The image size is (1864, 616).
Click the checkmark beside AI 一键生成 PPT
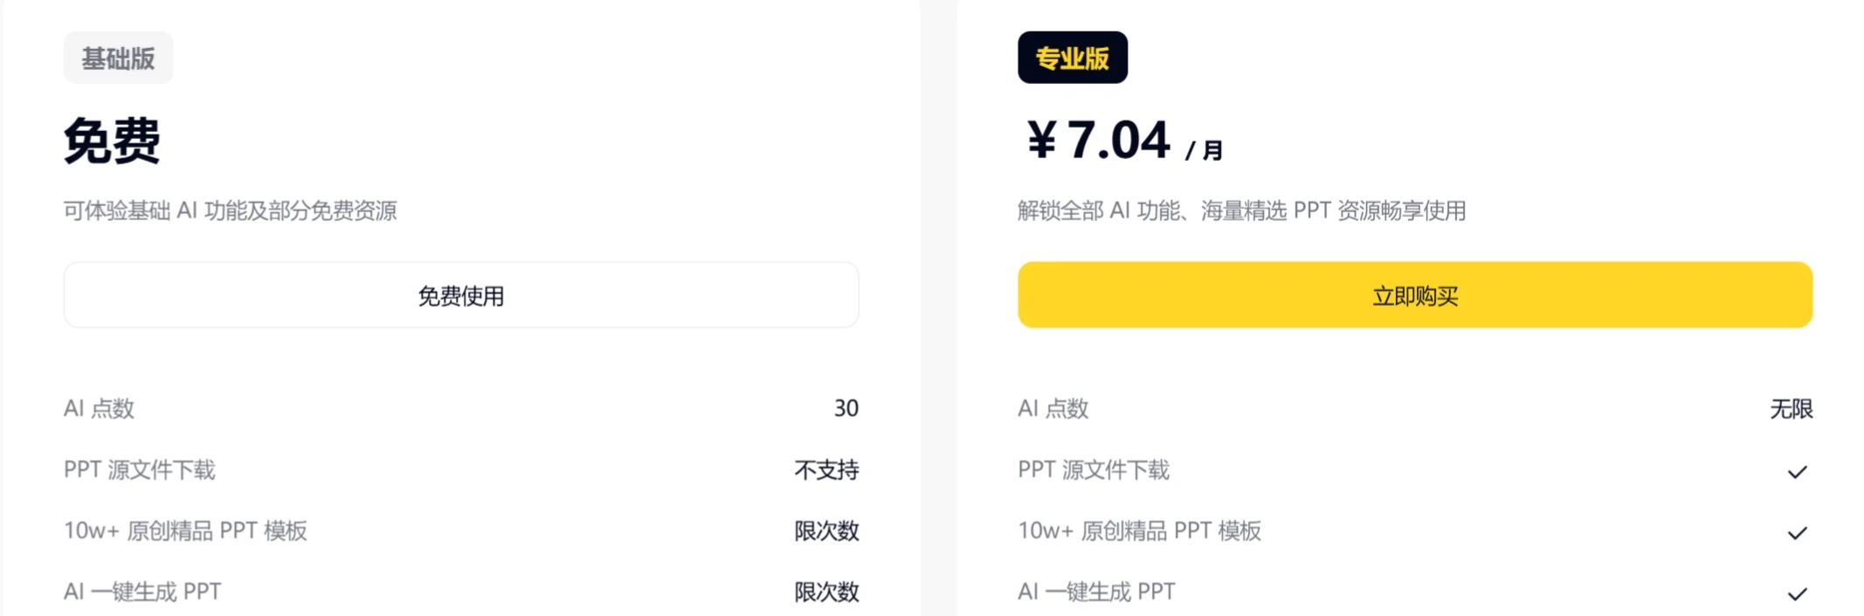tap(1797, 592)
